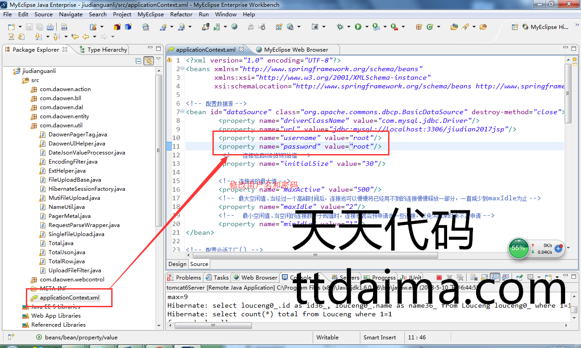Select EncodingFilter.java in Package Explorer

click(x=73, y=162)
